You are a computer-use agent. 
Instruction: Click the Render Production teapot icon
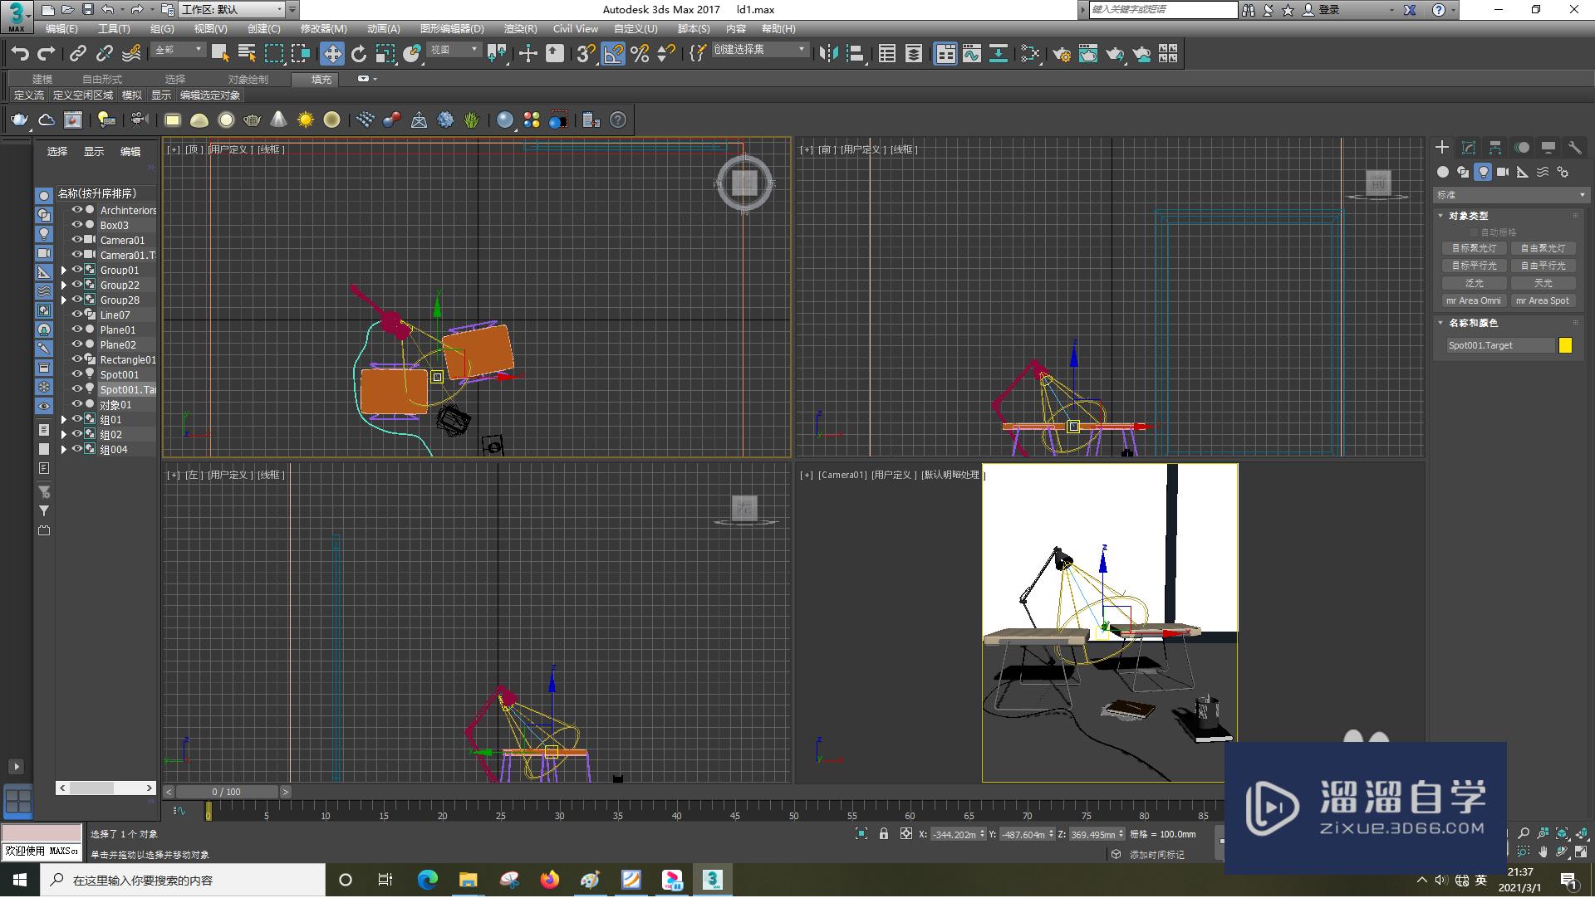(x=1115, y=54)
